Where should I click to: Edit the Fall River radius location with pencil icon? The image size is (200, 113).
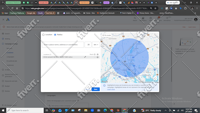coord(85,57)
